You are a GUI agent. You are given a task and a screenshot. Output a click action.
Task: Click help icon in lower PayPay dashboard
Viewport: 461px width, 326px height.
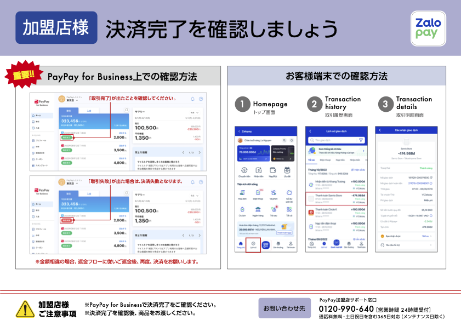(201, 182)
